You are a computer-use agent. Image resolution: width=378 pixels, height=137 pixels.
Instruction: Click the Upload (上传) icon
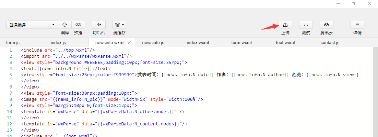click(285, 25)
